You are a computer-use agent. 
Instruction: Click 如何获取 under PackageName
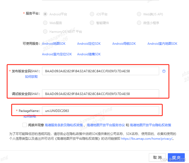click(x=30, y=116)
